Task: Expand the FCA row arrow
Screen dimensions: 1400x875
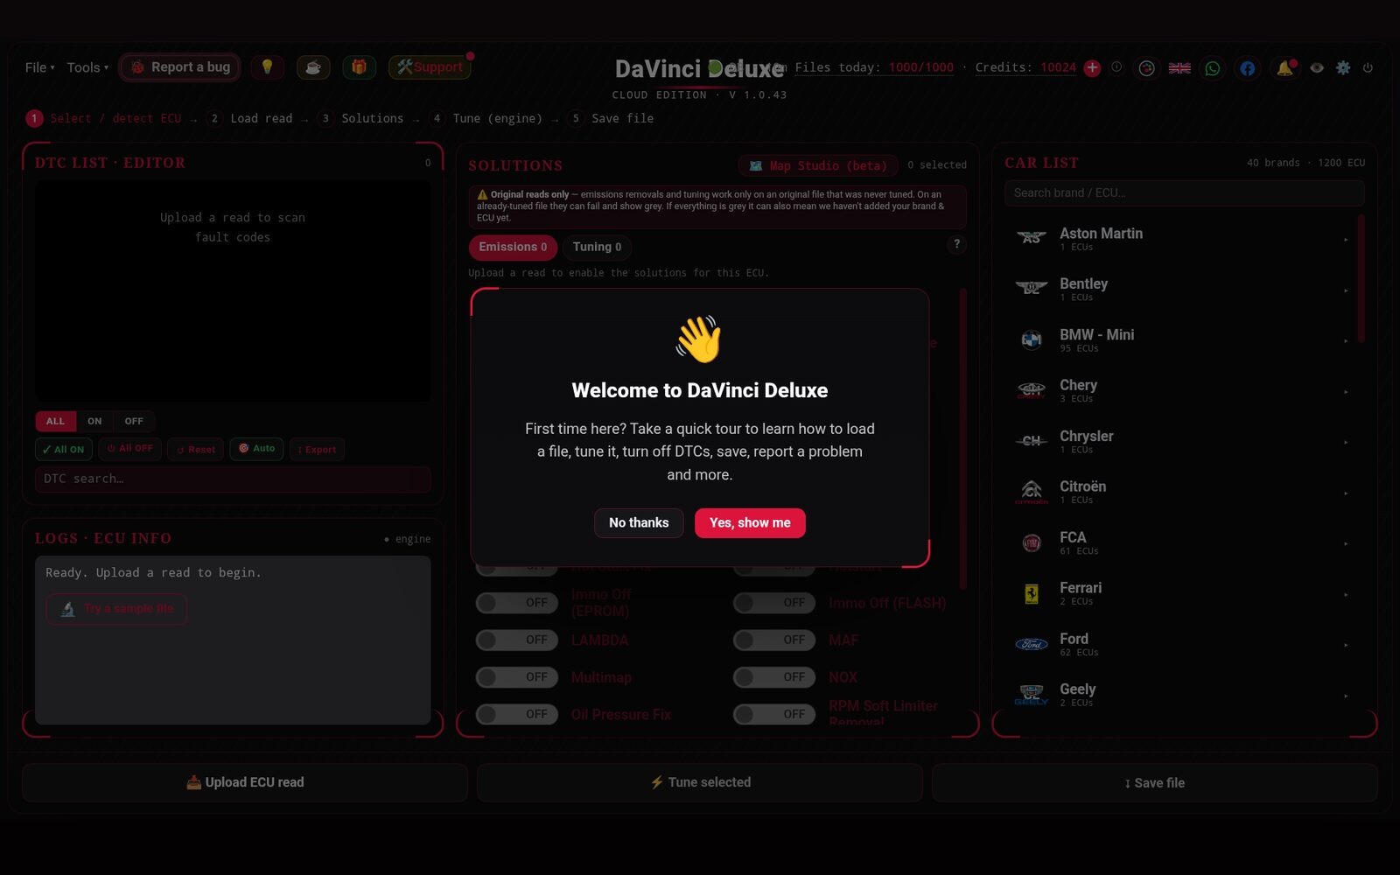Action: 1346,544
